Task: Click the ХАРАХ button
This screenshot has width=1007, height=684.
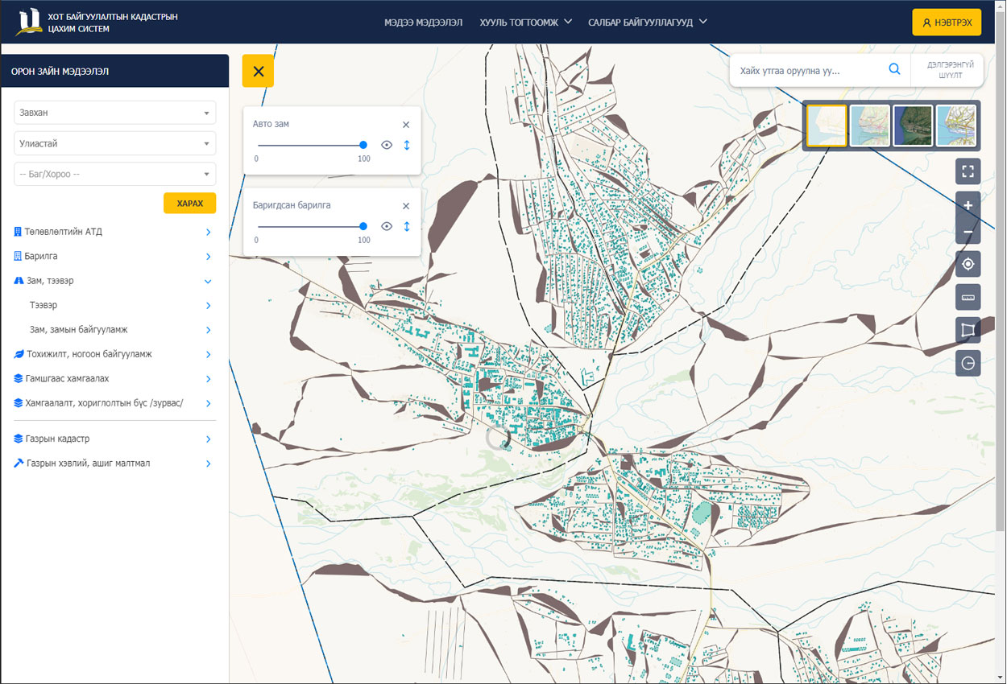Action: coord(189,203)
